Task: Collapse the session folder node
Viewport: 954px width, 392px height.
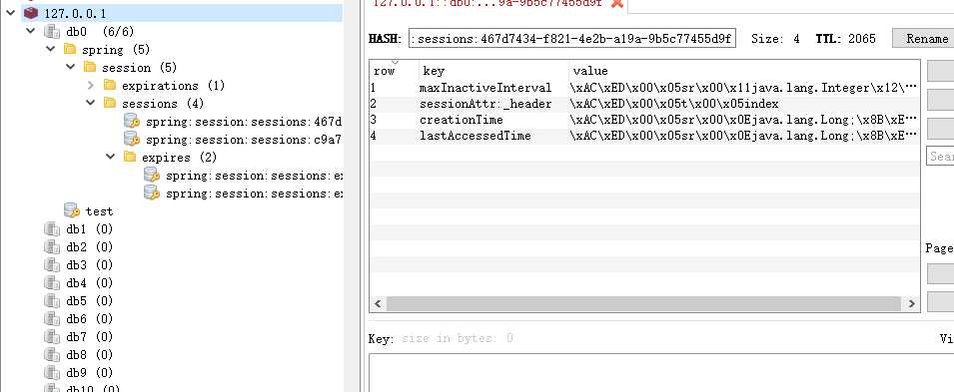Action: coord(71,67)
